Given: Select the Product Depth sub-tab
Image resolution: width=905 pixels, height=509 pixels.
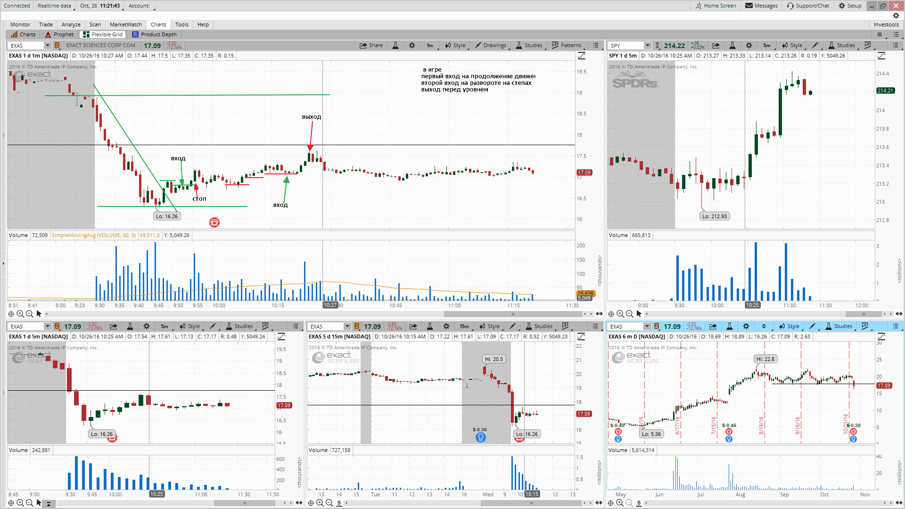Looking at the screenshot, I should 154,34.
